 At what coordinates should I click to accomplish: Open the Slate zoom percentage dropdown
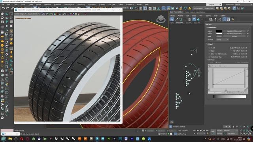click(227, 127)
